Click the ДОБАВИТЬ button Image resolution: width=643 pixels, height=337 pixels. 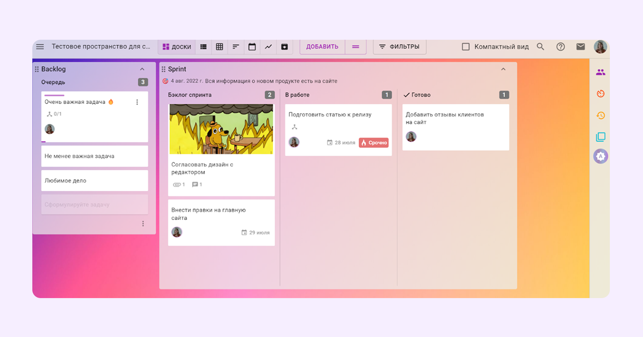(x=322, y=47)
